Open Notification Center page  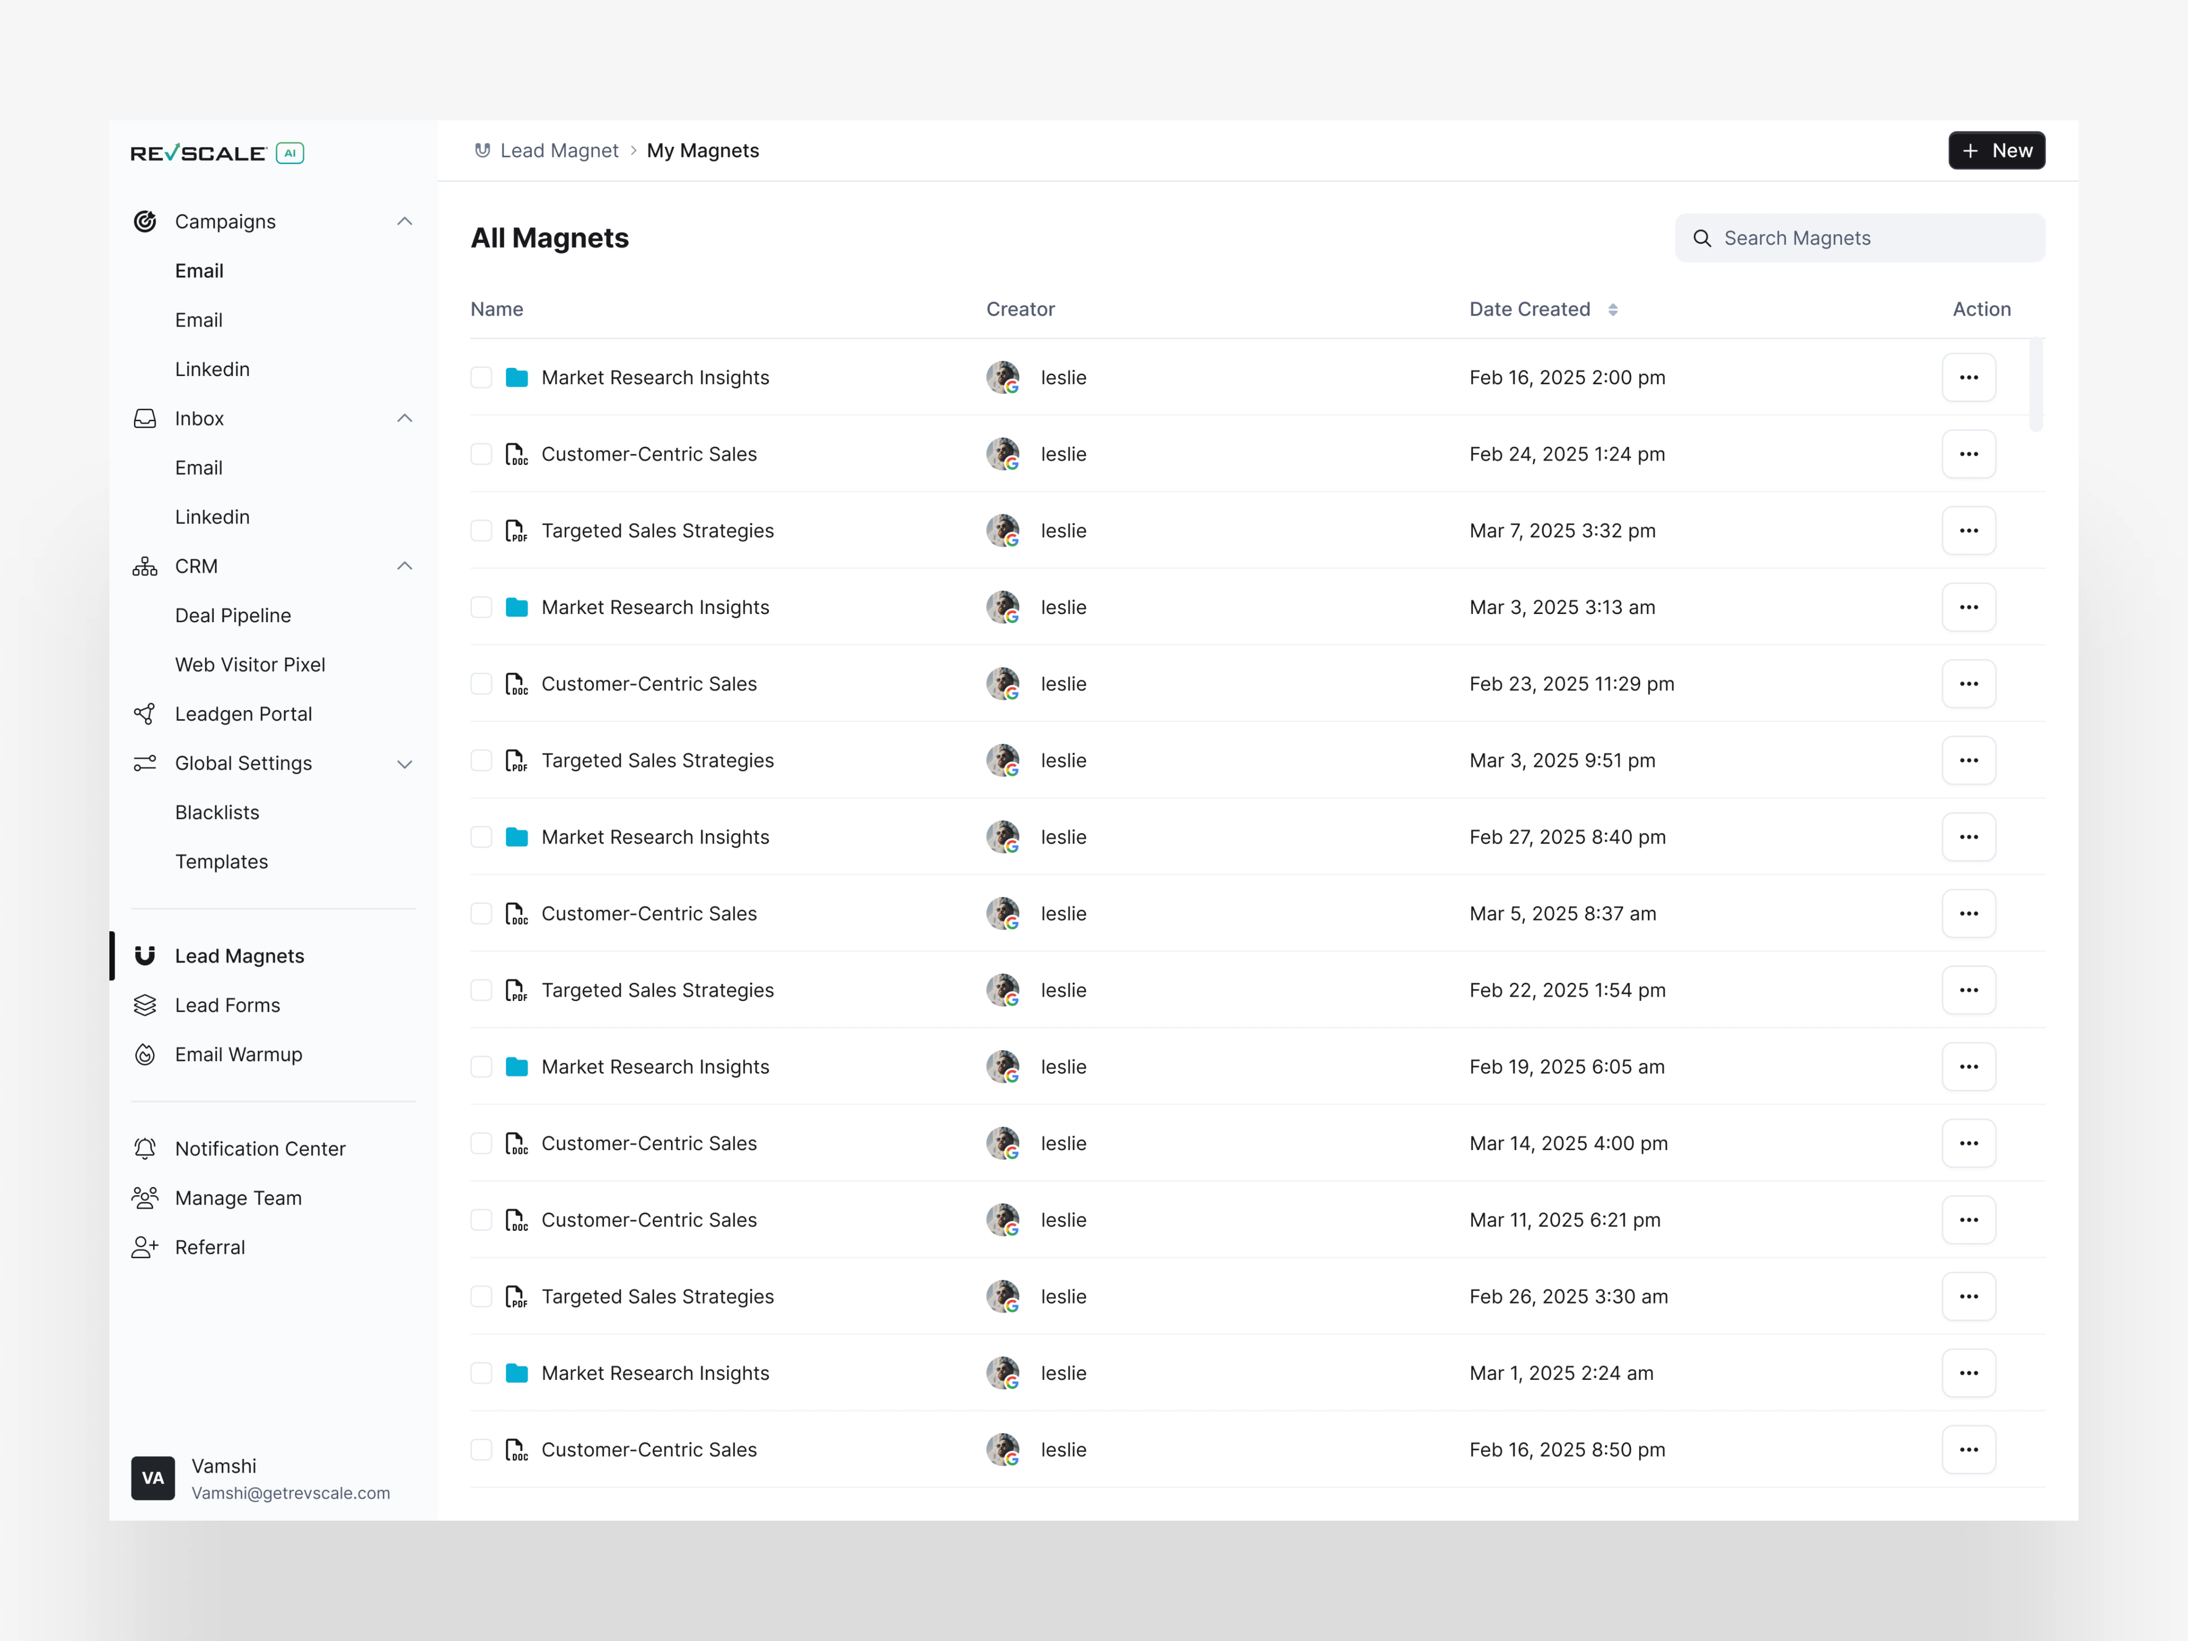(260, 1148)
